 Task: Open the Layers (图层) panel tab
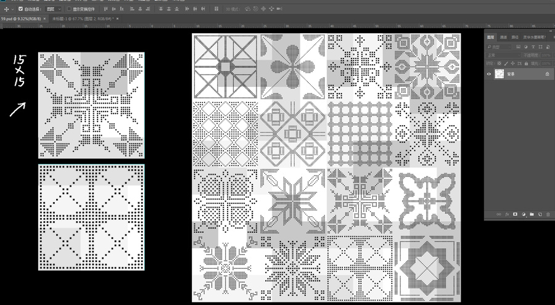click(x=491, y=37)
